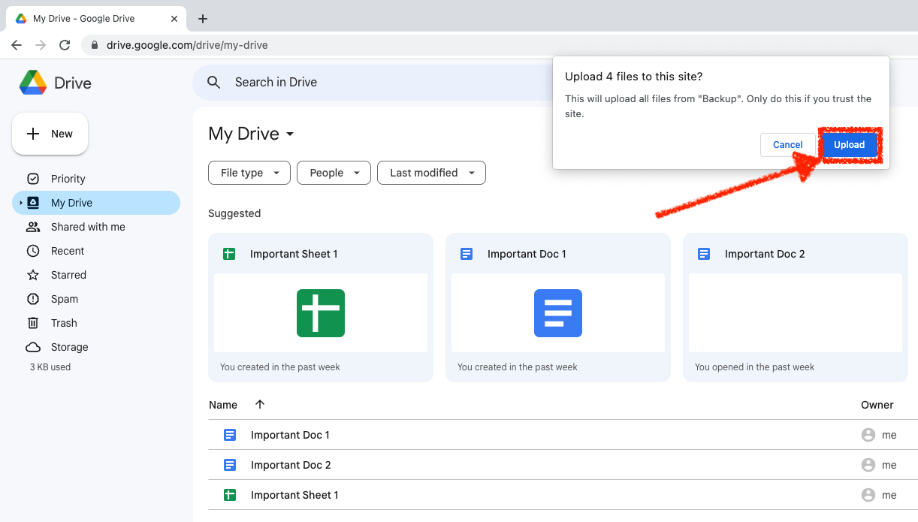Click owner avatar in Important Doc 2 row
The image size is (918, 522).
(x=868, y=465)
